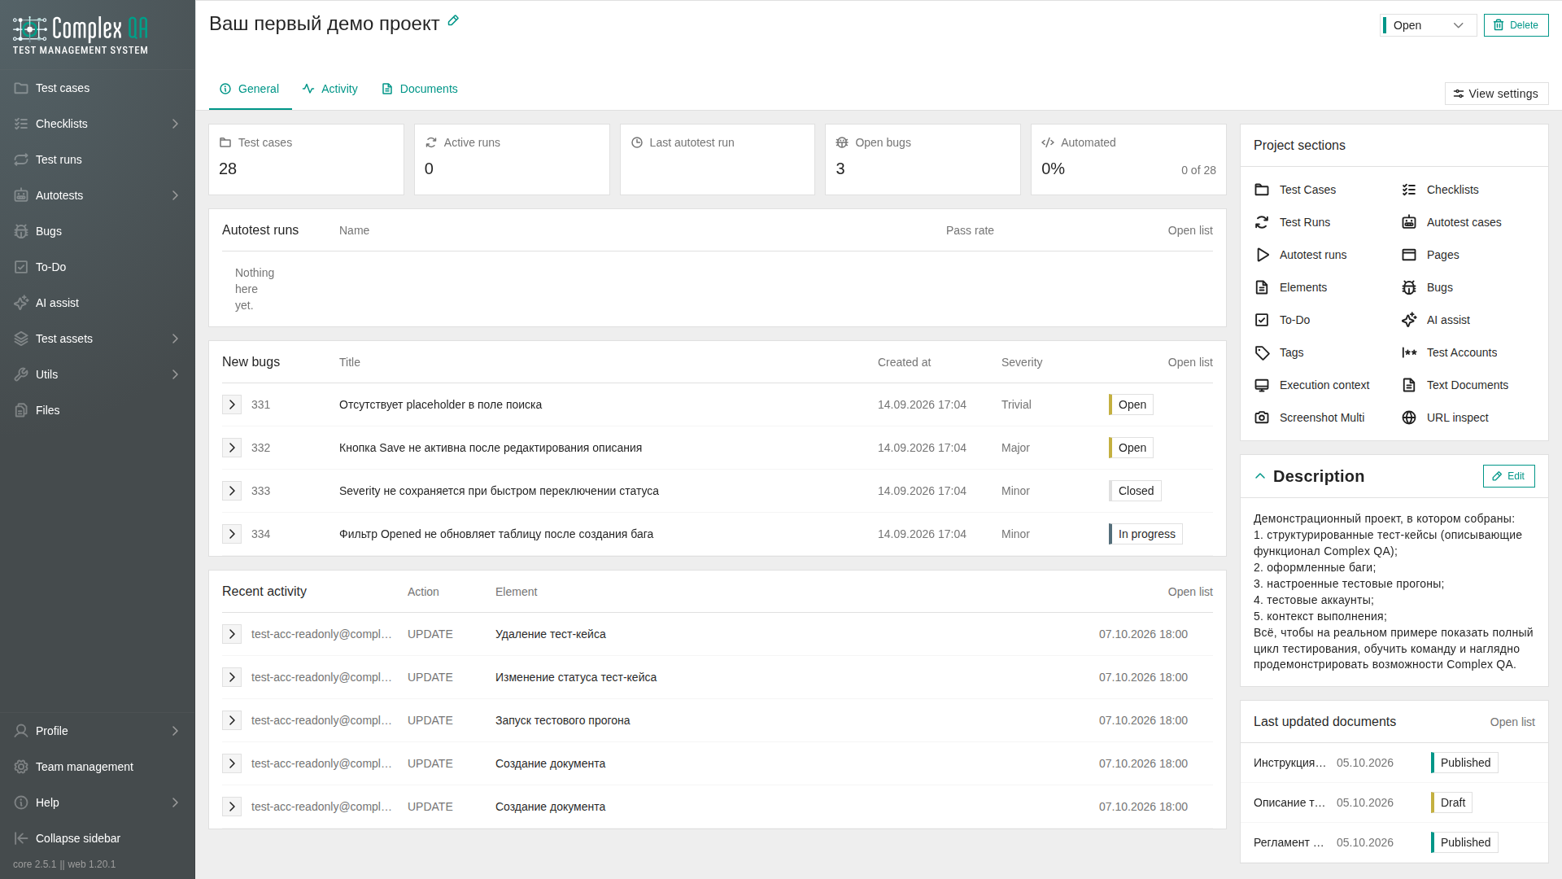Click Edit in Description panel
Screen dimensions: 1562x879
pos(1508,476)
